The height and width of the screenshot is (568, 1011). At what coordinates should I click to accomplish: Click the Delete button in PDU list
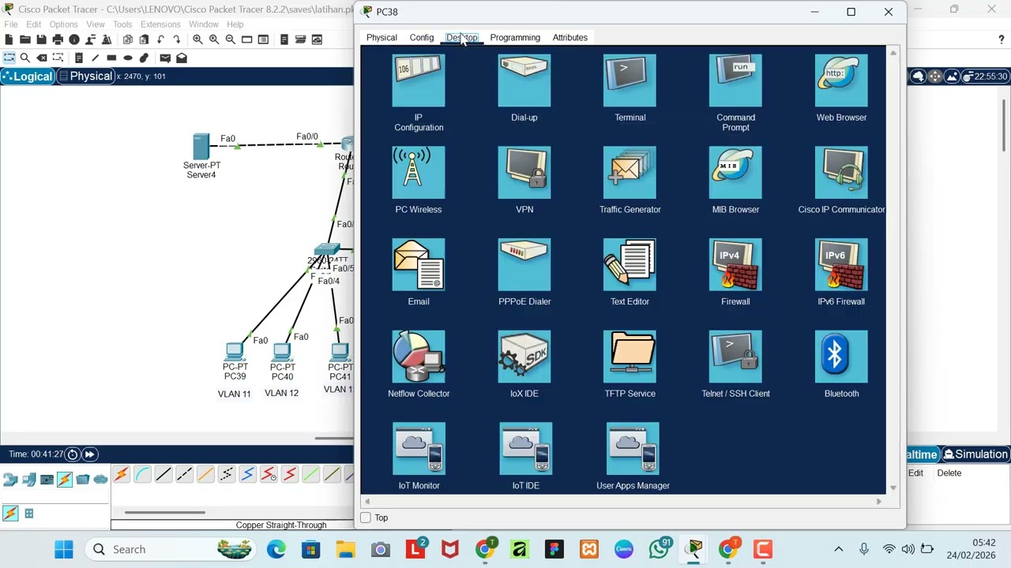(x=949, y=473)
